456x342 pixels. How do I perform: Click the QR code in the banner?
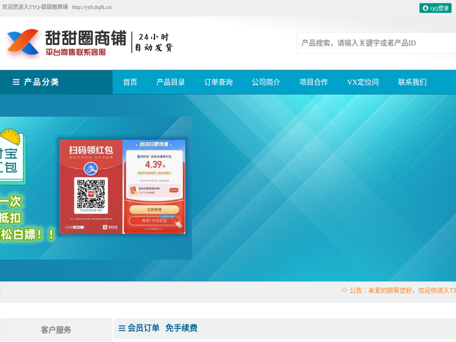[91, 194]
